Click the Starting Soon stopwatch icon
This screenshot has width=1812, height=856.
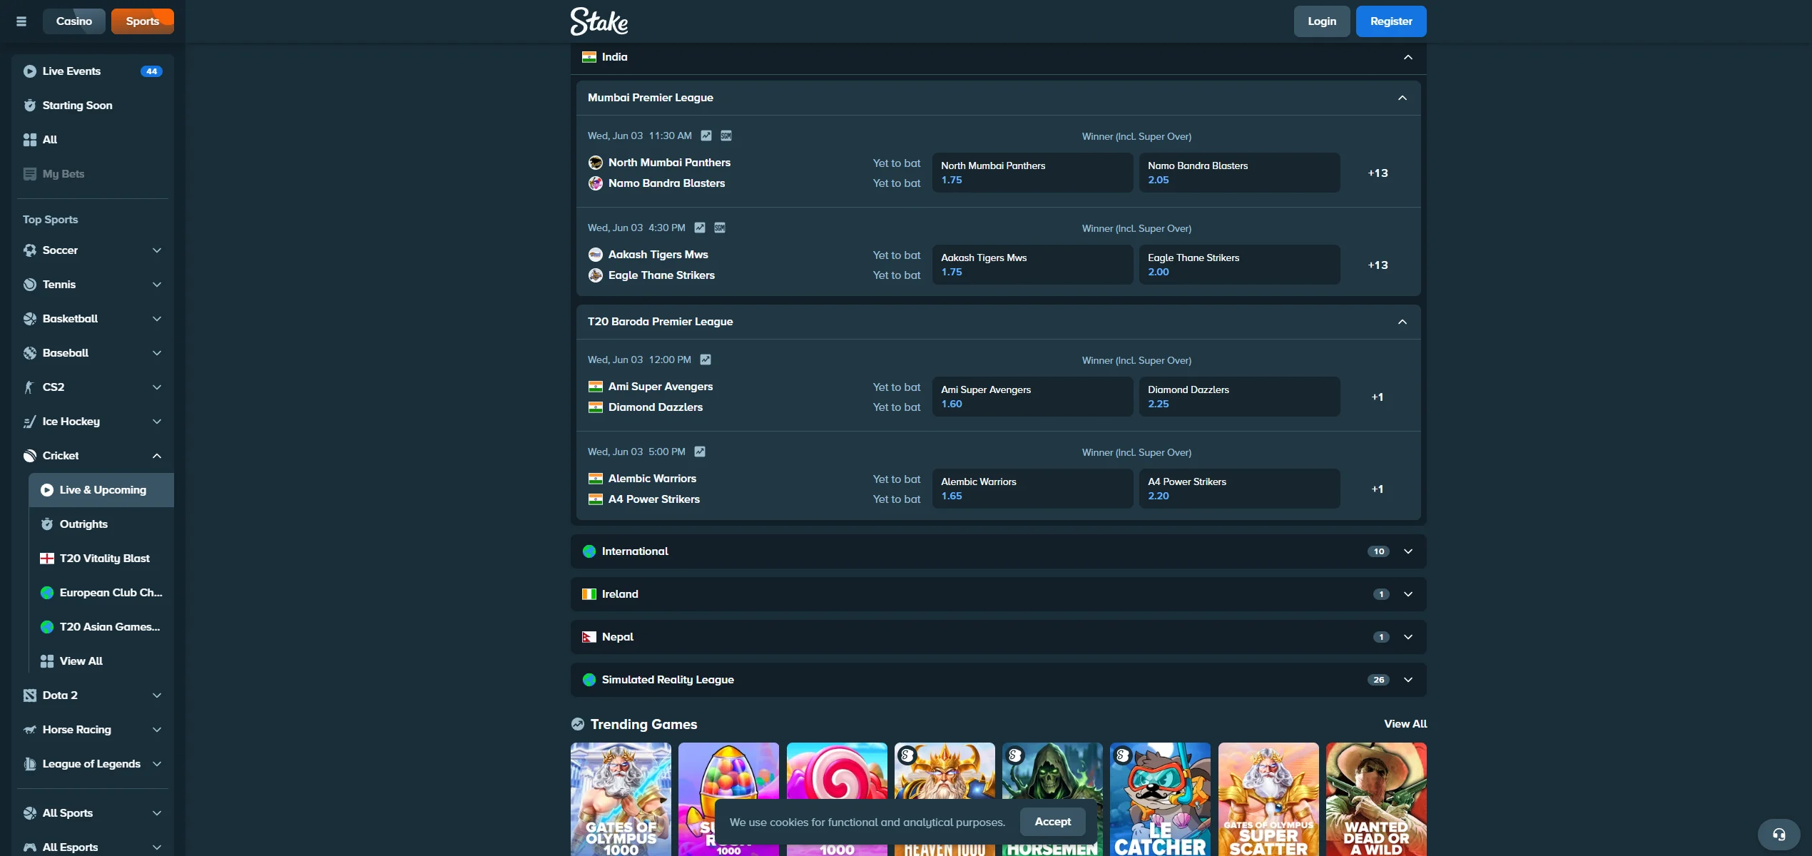pyautogui.click(x=30, y=106)
